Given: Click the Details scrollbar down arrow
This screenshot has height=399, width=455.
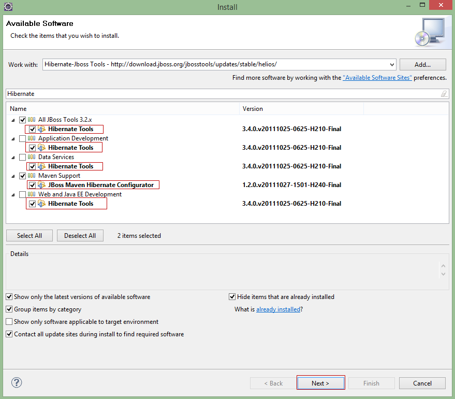Looking at the screenshot, I should [443, 274].
